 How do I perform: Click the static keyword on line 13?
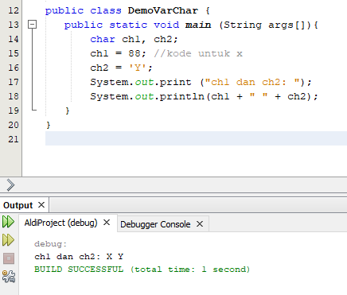[x=128, y=25]
